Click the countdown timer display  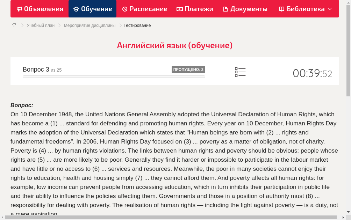312,73
